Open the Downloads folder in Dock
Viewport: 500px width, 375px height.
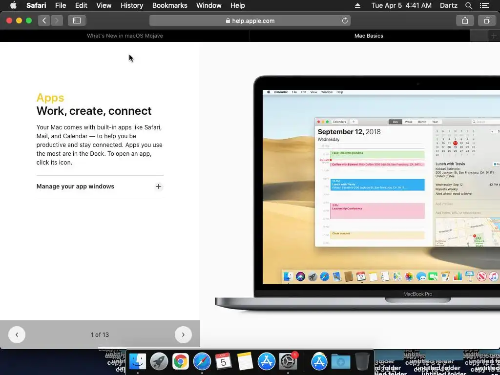(340, 362)
